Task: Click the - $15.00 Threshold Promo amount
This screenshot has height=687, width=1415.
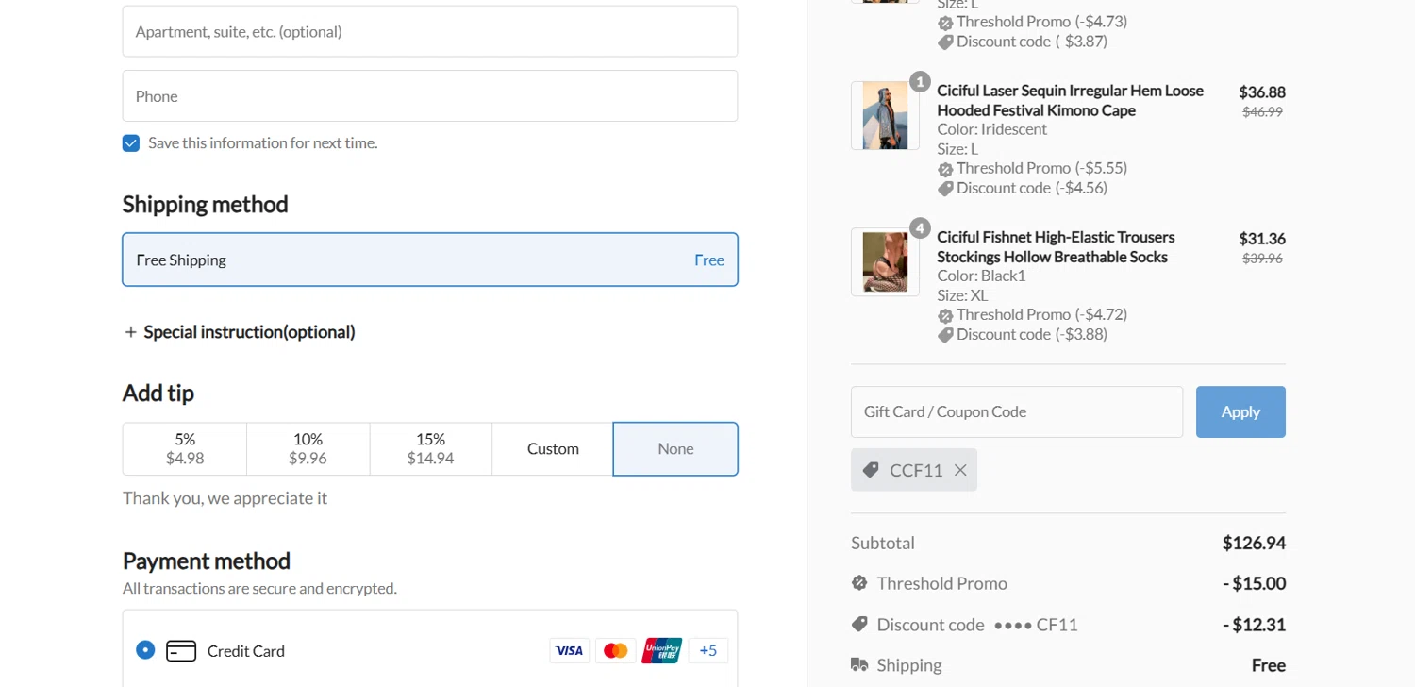Action: (1254, 583)
